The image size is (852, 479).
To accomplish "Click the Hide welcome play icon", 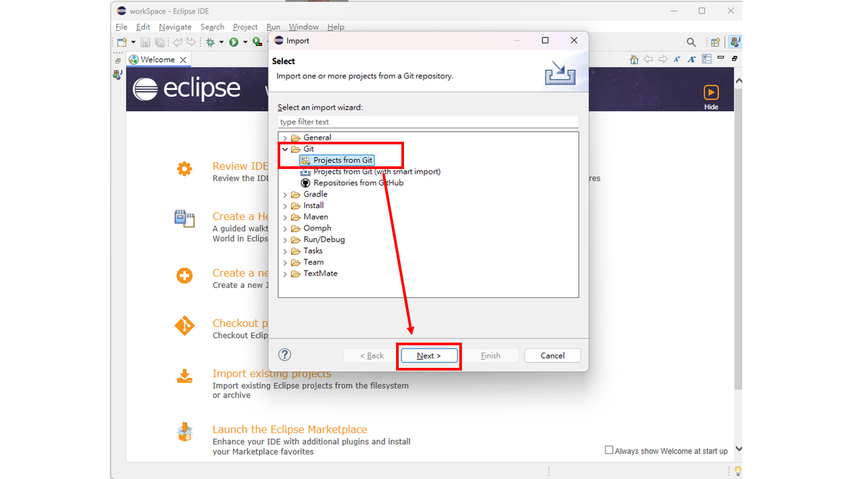I will [711, 92].
